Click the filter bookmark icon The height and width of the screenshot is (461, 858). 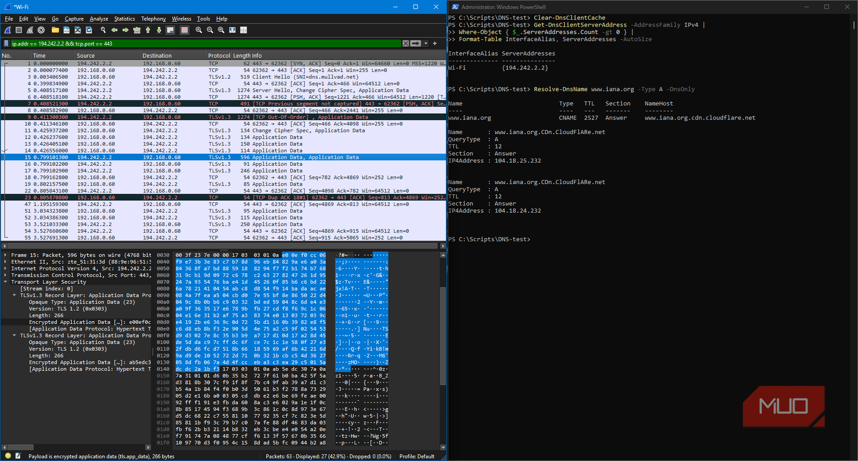(6, 44)
